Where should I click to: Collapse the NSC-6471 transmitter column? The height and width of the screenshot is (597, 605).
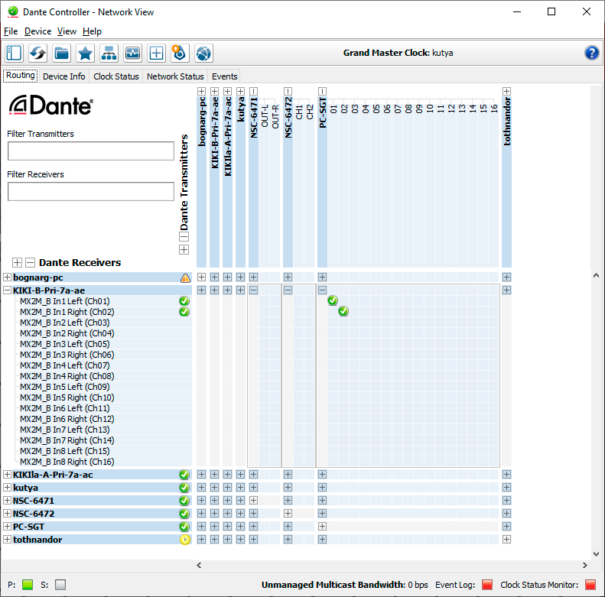[x=253, y=92]
